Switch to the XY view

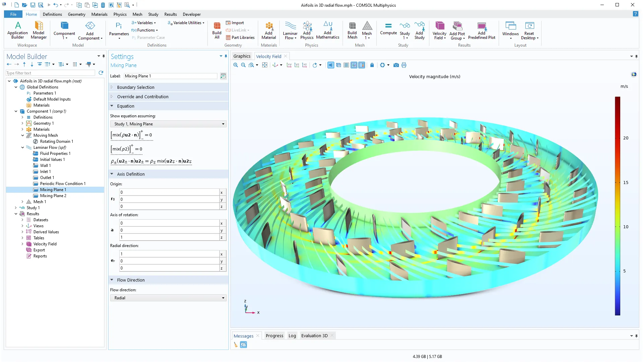pyautogui.click(x=289, y=65)
